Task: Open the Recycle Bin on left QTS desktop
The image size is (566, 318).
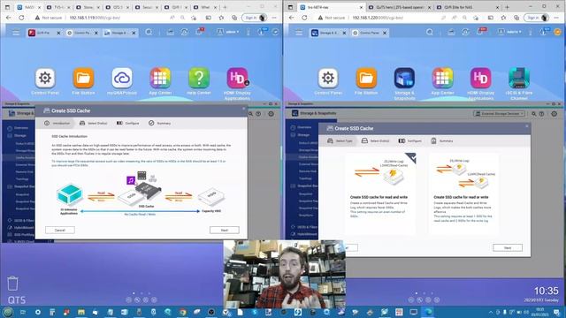Action: point(12,284)
